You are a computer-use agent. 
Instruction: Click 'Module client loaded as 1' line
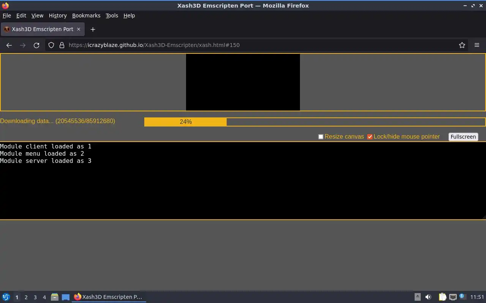(46, 146)
